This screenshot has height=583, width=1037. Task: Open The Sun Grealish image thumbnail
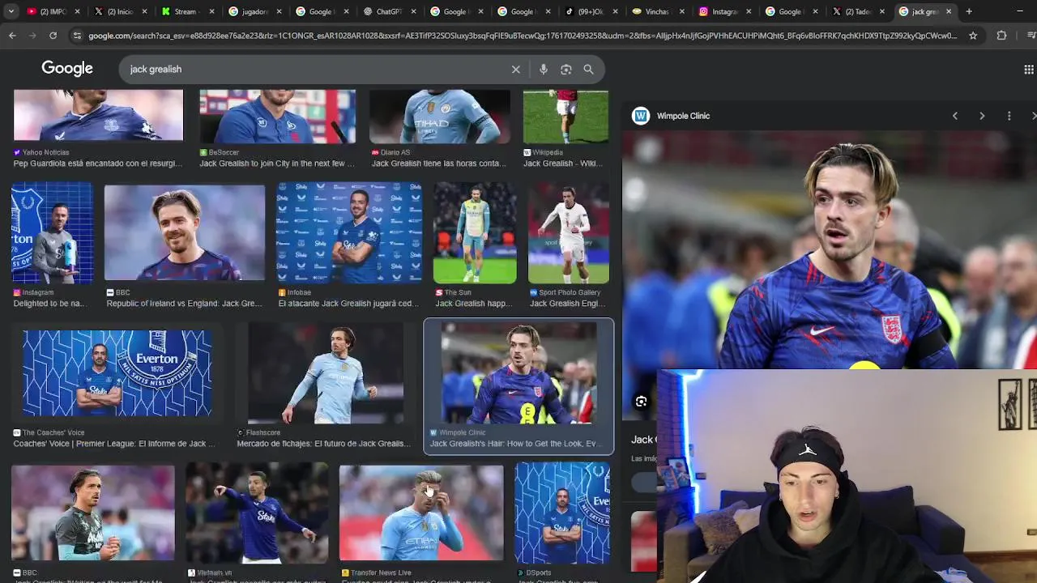475,233
